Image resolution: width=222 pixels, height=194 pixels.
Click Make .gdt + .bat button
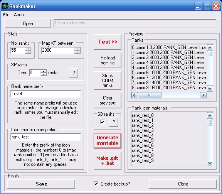click(108, 160)
